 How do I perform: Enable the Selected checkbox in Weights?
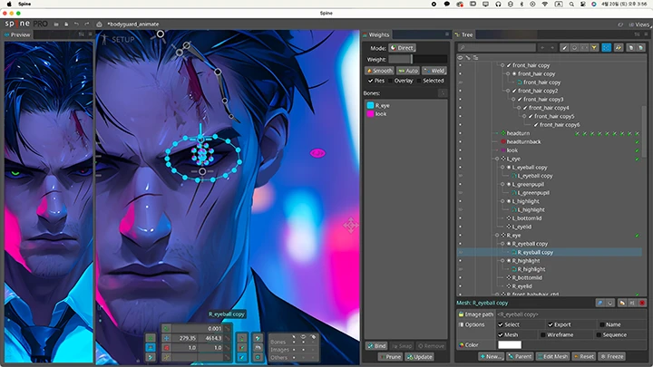coord(419,81)
